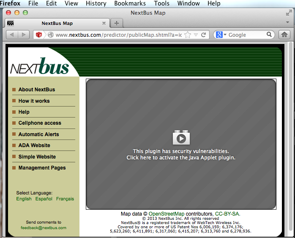Click the back navigation arrow
The height and width of the screenshot is (238, 295).
(x=12, y=35)
